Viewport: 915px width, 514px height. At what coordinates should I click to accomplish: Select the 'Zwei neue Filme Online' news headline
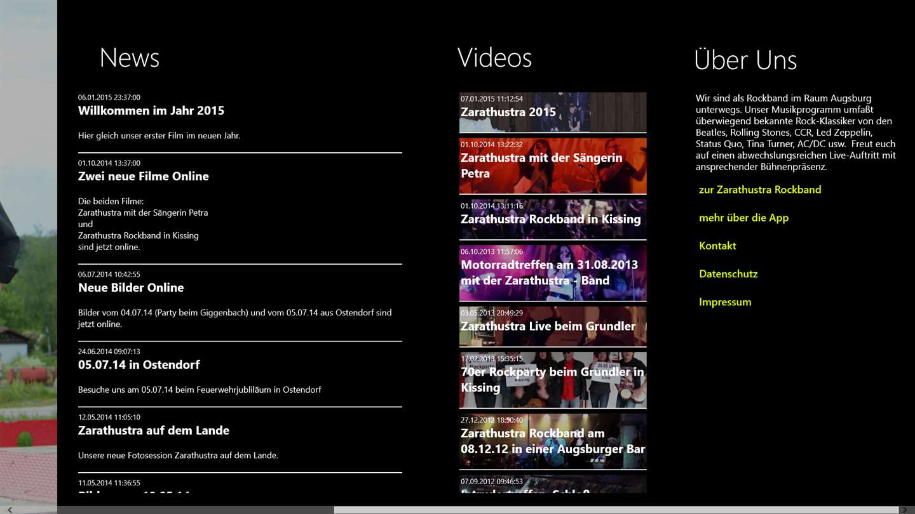[x=144, y=176]
